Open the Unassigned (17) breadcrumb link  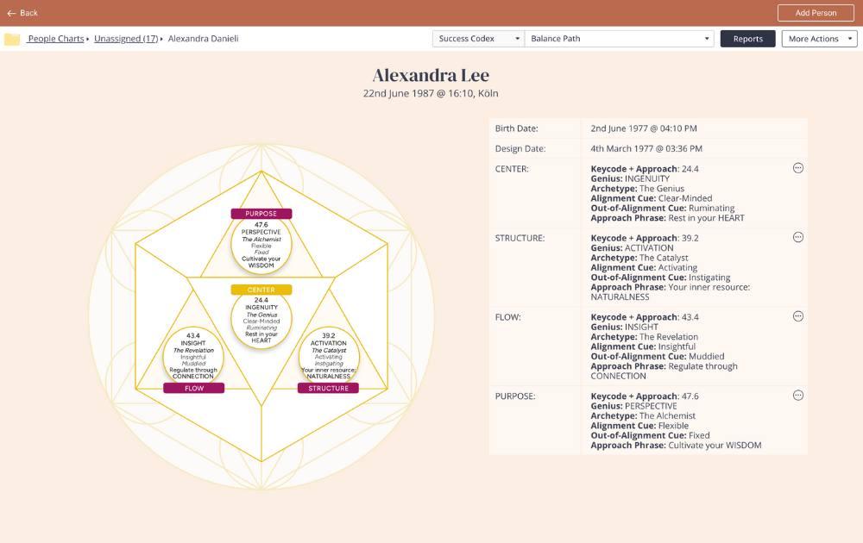(126, 39)
